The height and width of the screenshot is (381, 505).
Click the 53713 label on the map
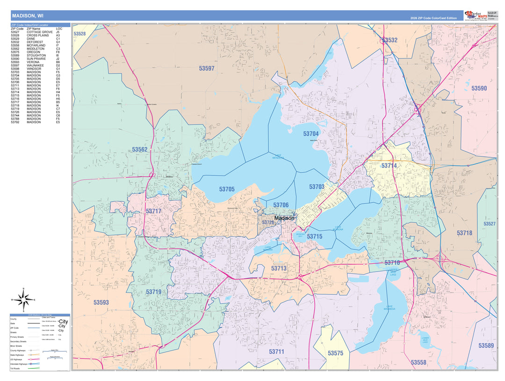tap(279, 269)
